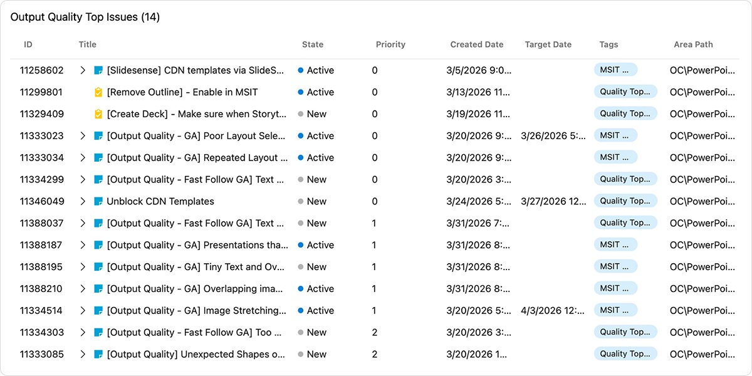Open the "Unblock CDN Templates" title
This screenshot has width=752, height=376.
click(160, 202)
